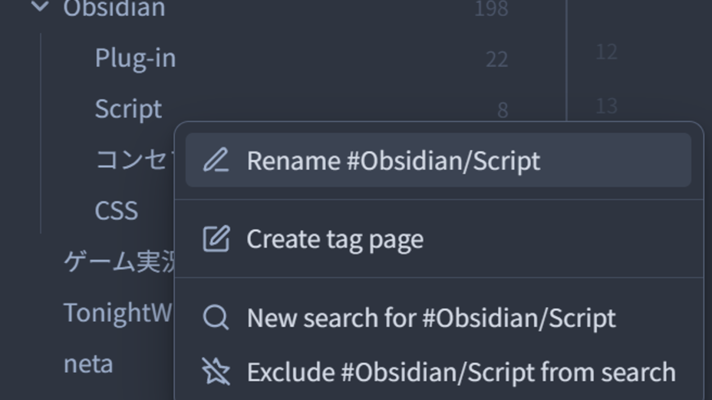This screenshot has width=712, height=400.
Task: Click the crossed-out star Exclude icon
Action: coord(216,371)
